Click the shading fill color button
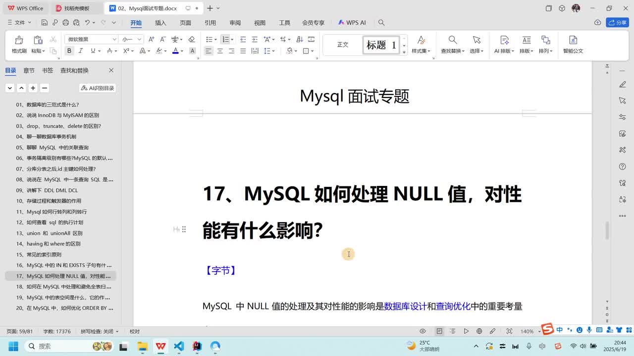This screenshot has height=356, width=634. point(289,51)
